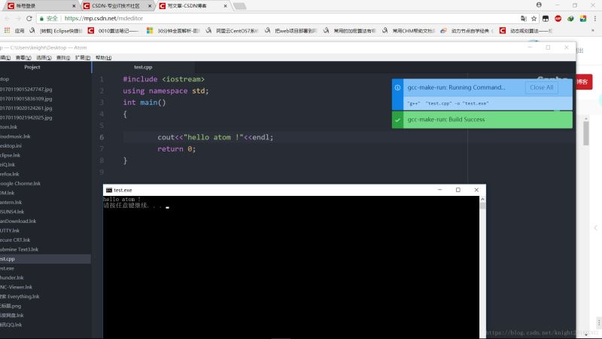Click the info icon on the Running Command notification
This screenshot has width=602, height=339.
pos(397,87)
